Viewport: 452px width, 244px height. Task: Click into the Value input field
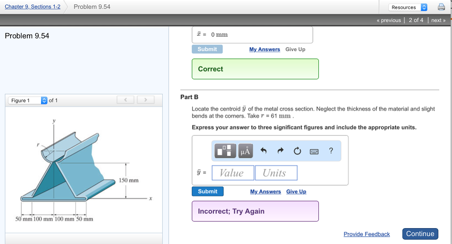233,173
